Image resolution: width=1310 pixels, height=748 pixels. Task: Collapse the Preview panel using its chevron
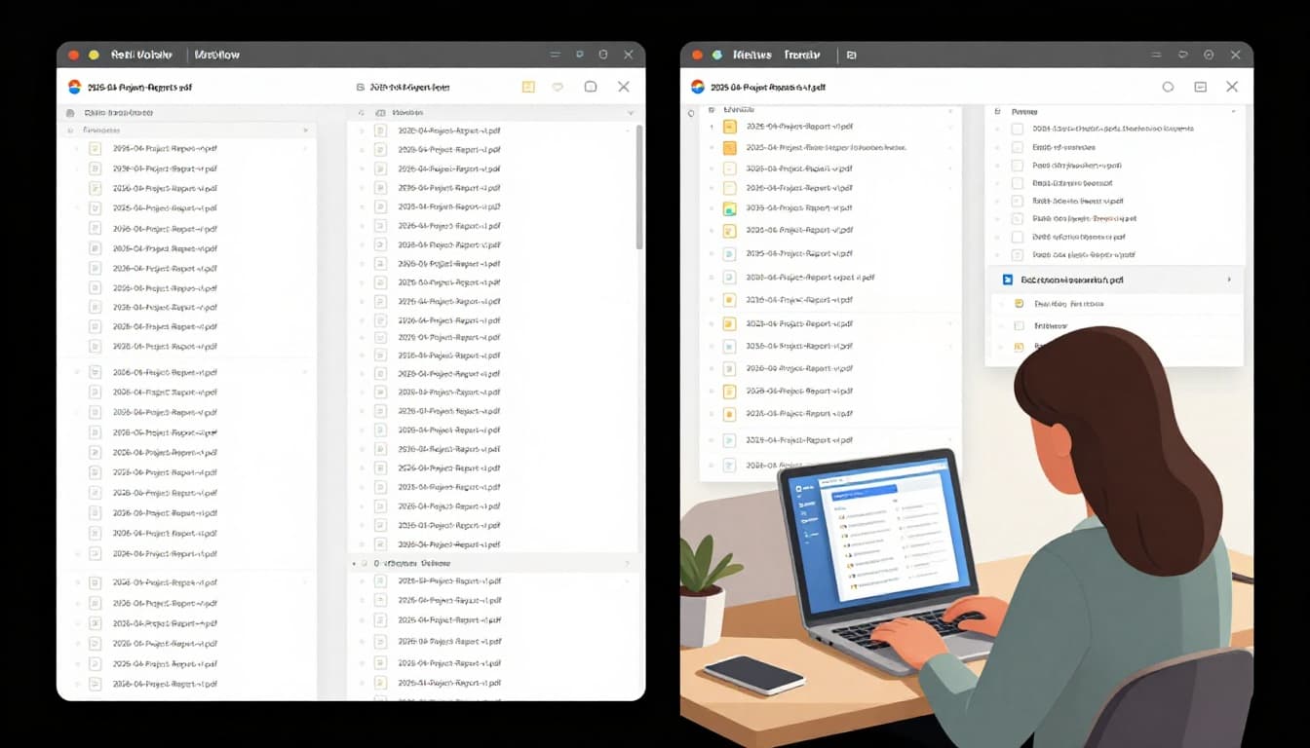click(x=1232, y=111)
